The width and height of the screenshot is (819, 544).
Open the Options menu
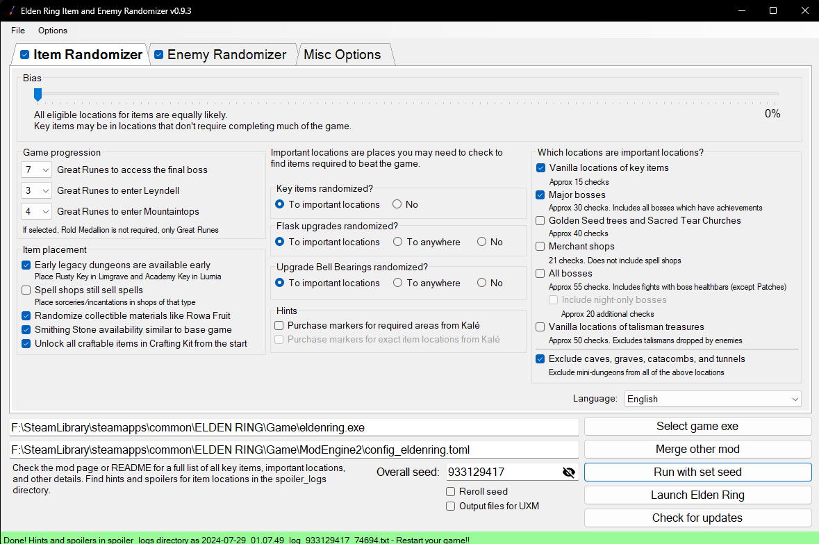(x=53, y=31)
